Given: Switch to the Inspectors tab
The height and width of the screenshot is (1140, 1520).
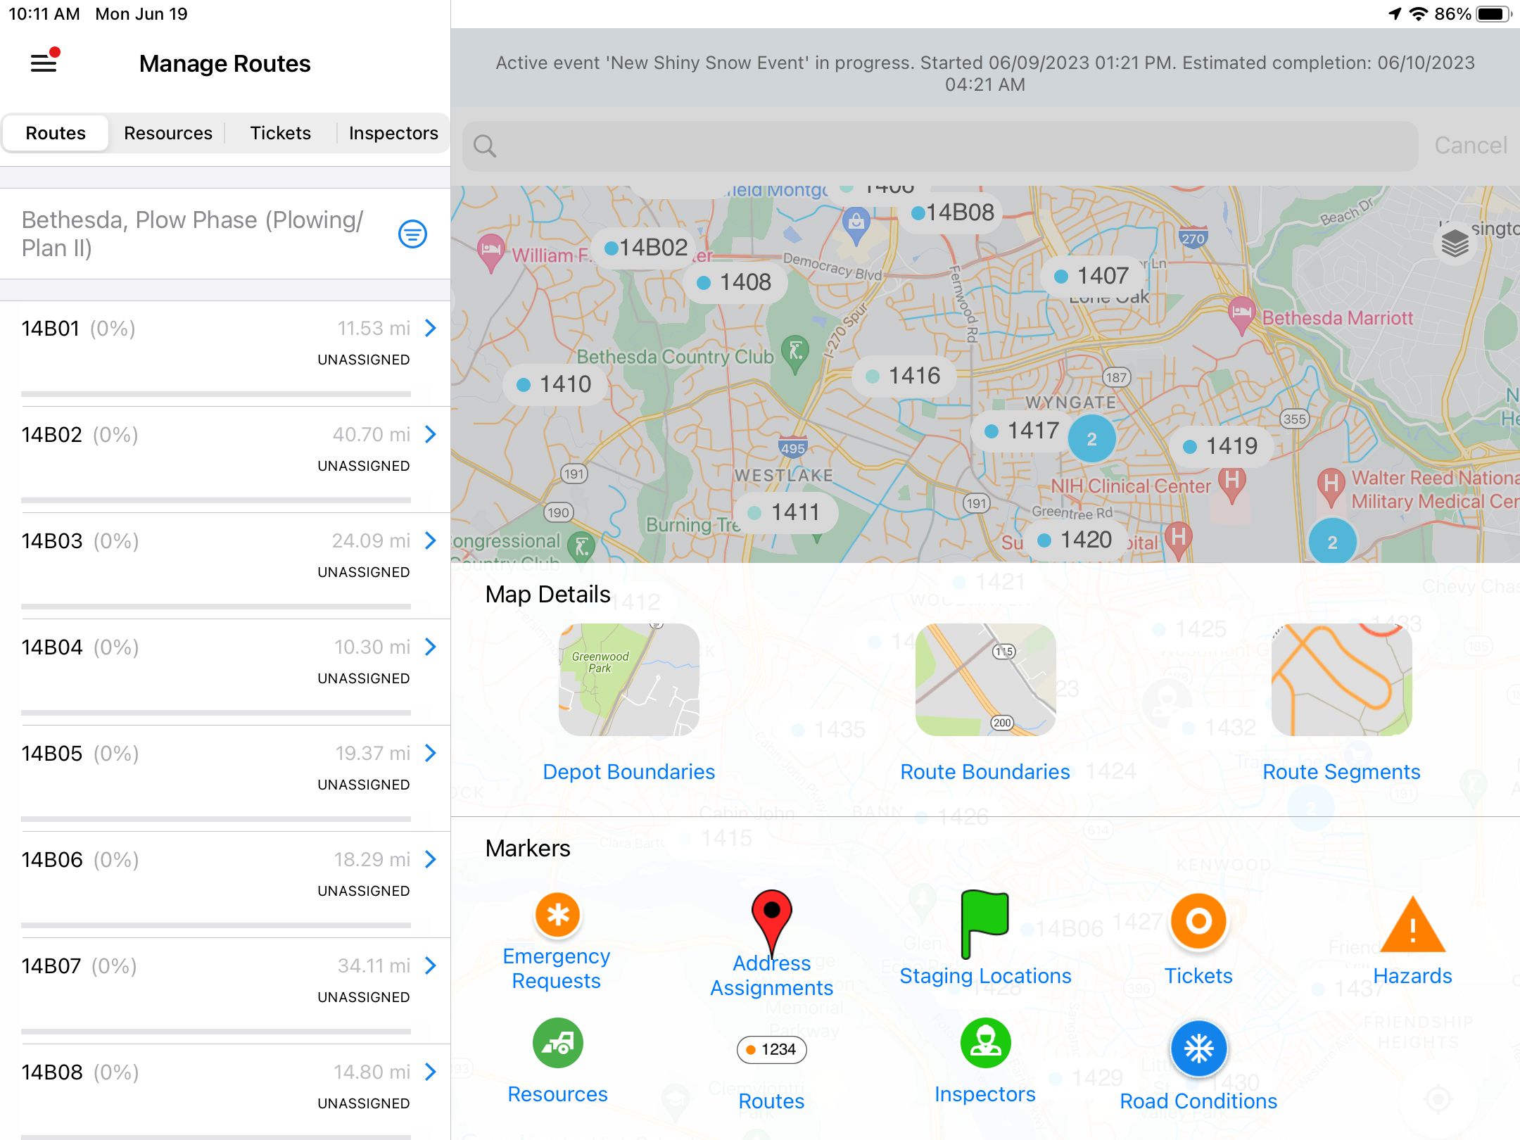Looking at the screenshot, I should (393, 133).
